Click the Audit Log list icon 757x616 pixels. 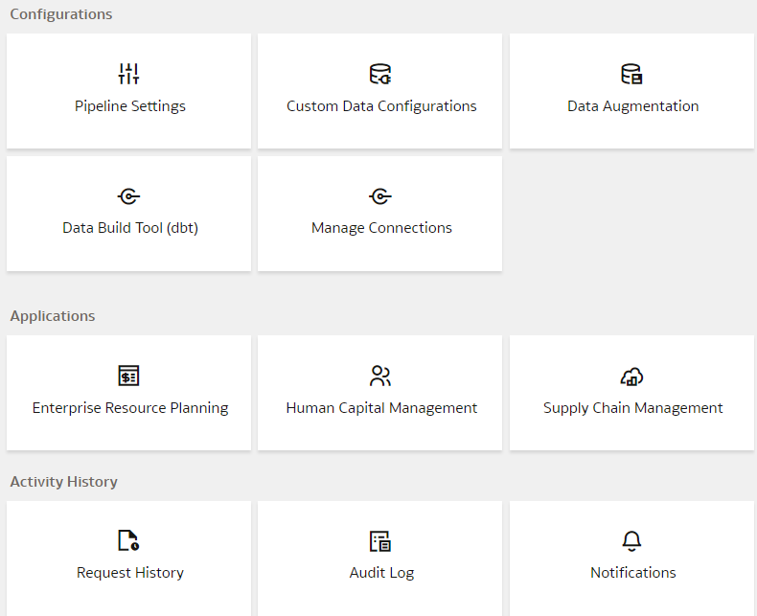[380, 541]
